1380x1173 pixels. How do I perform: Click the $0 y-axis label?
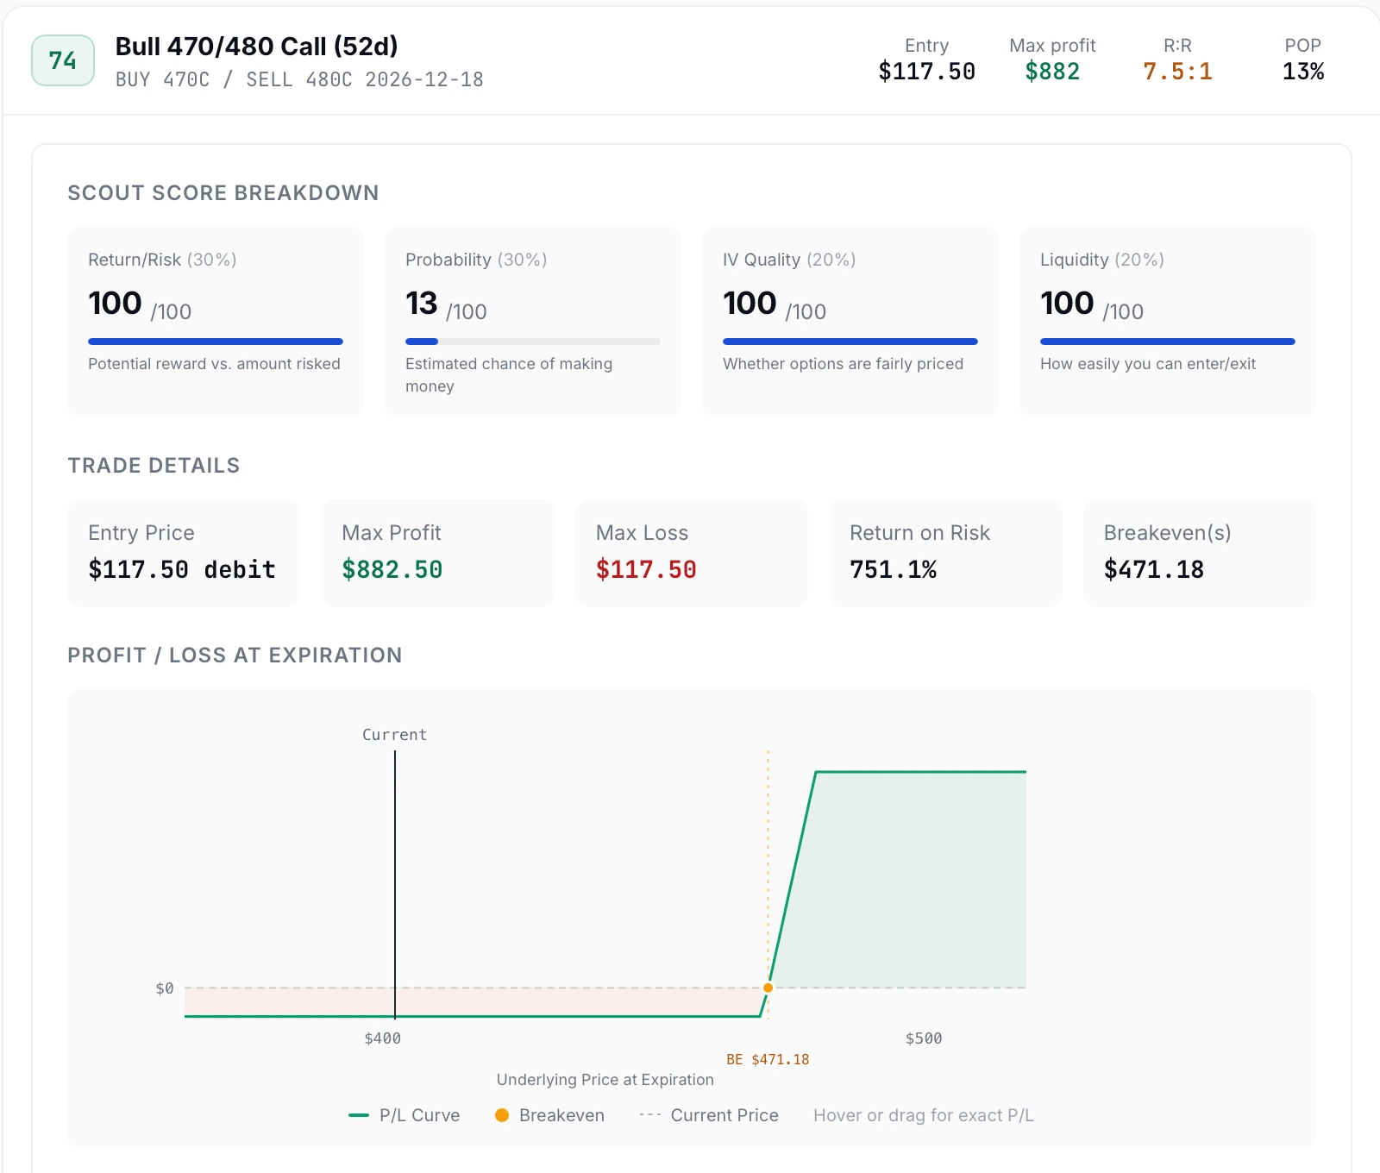165,988
